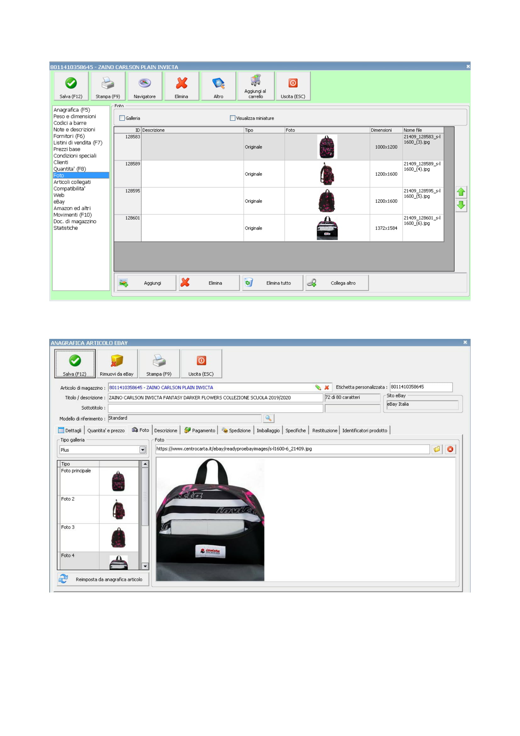Open the Specifiche tab
520x736 pixels.
pos(295,430)
